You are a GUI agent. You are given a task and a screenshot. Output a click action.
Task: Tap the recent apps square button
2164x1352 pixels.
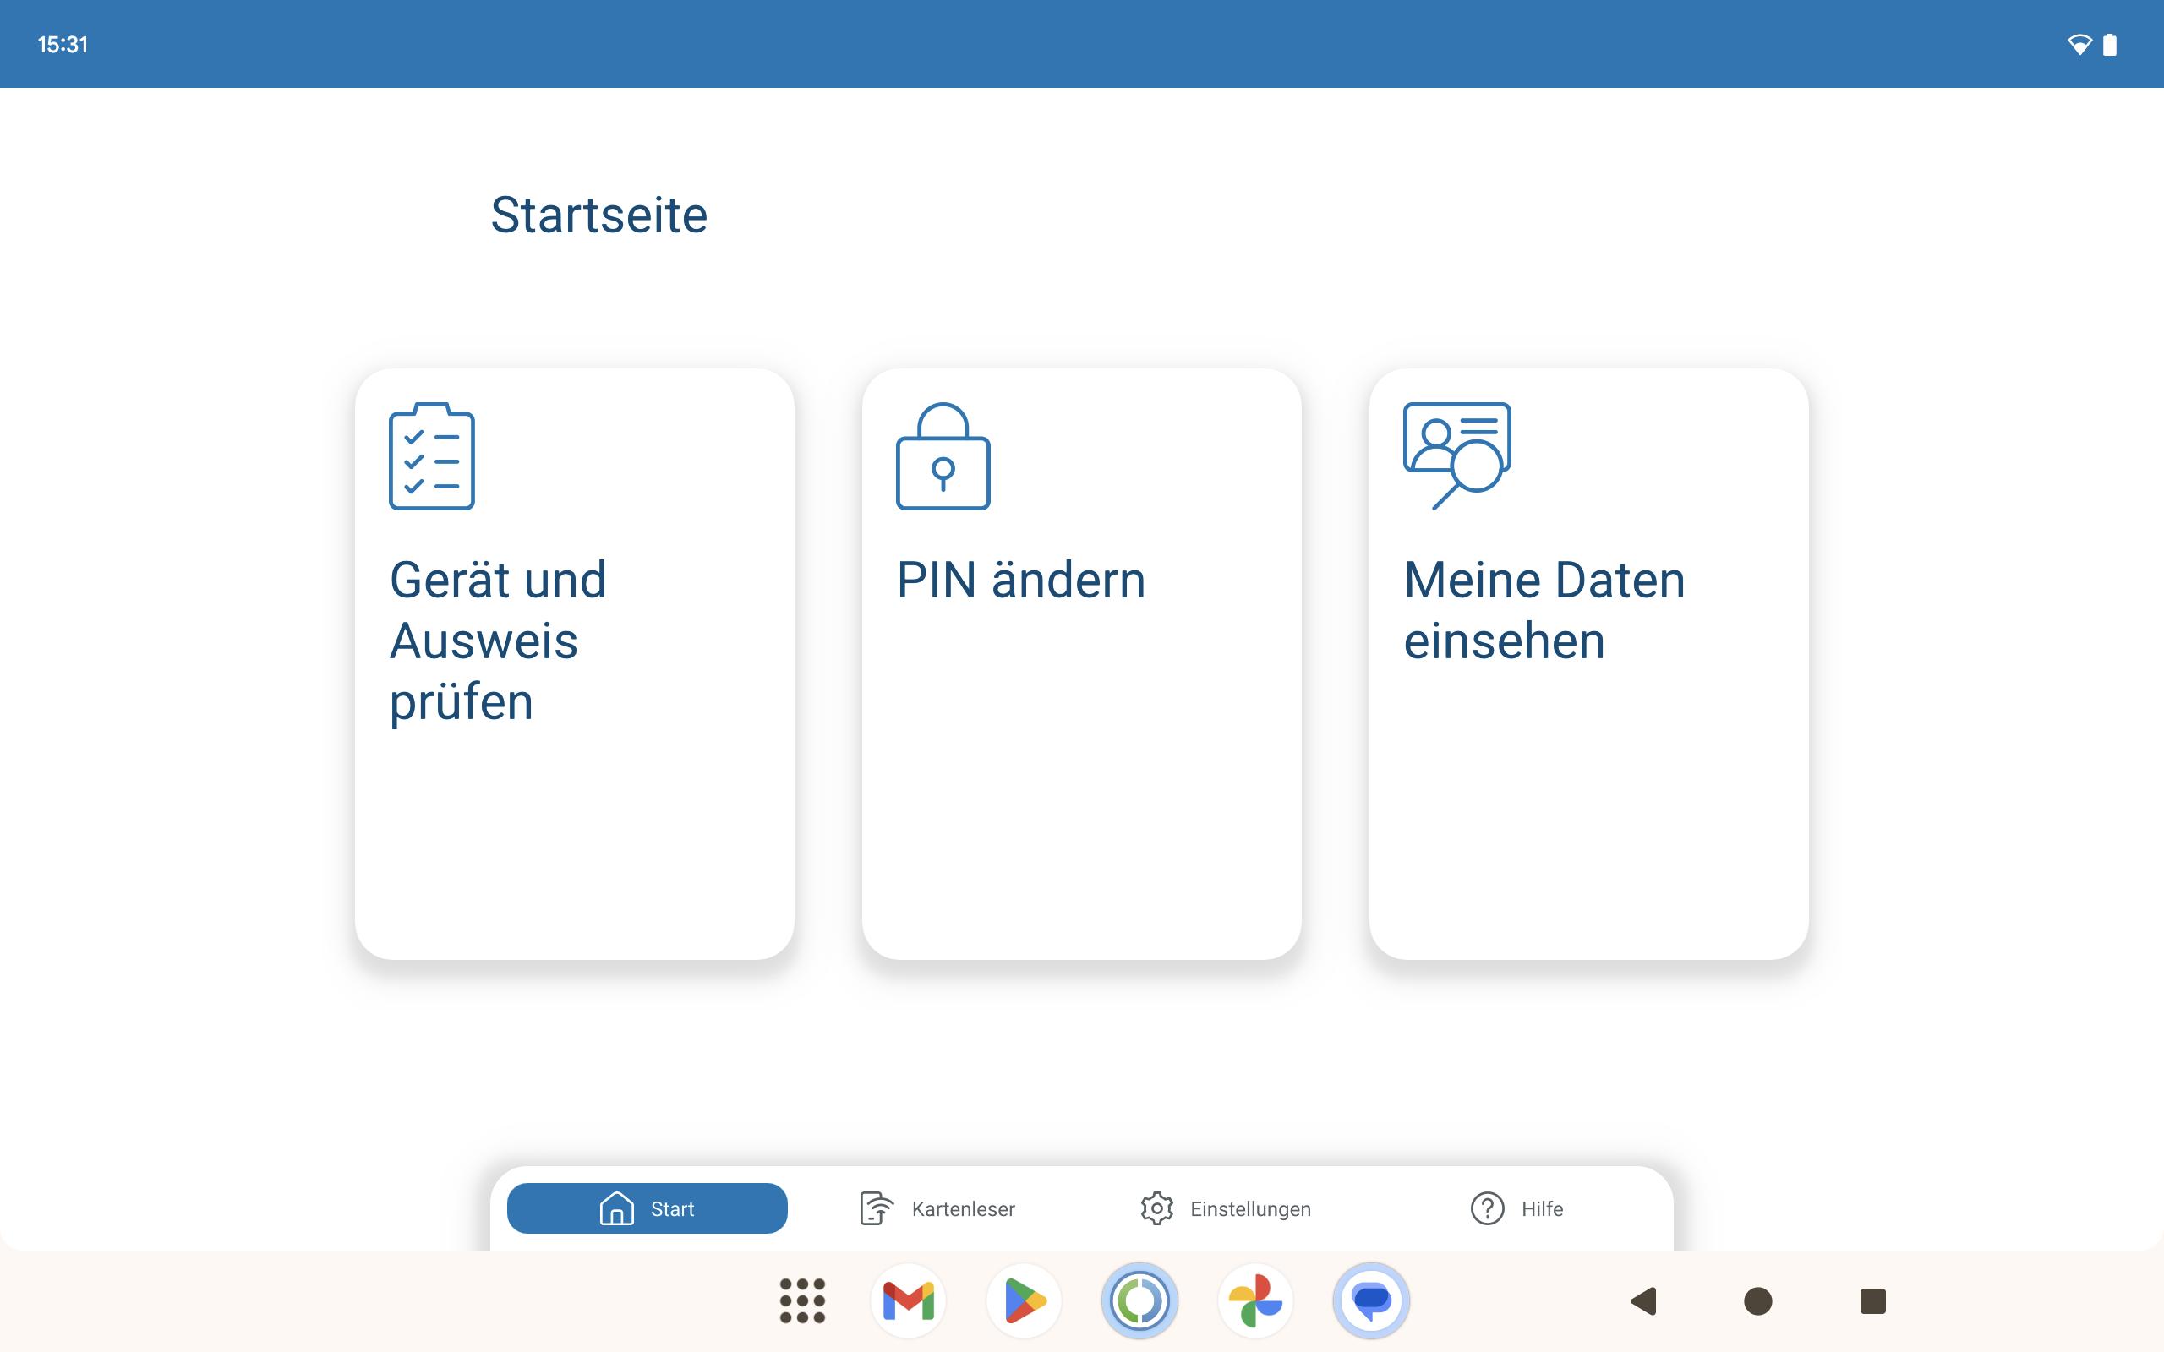pyautogui.click(x=1872, y=1301)
